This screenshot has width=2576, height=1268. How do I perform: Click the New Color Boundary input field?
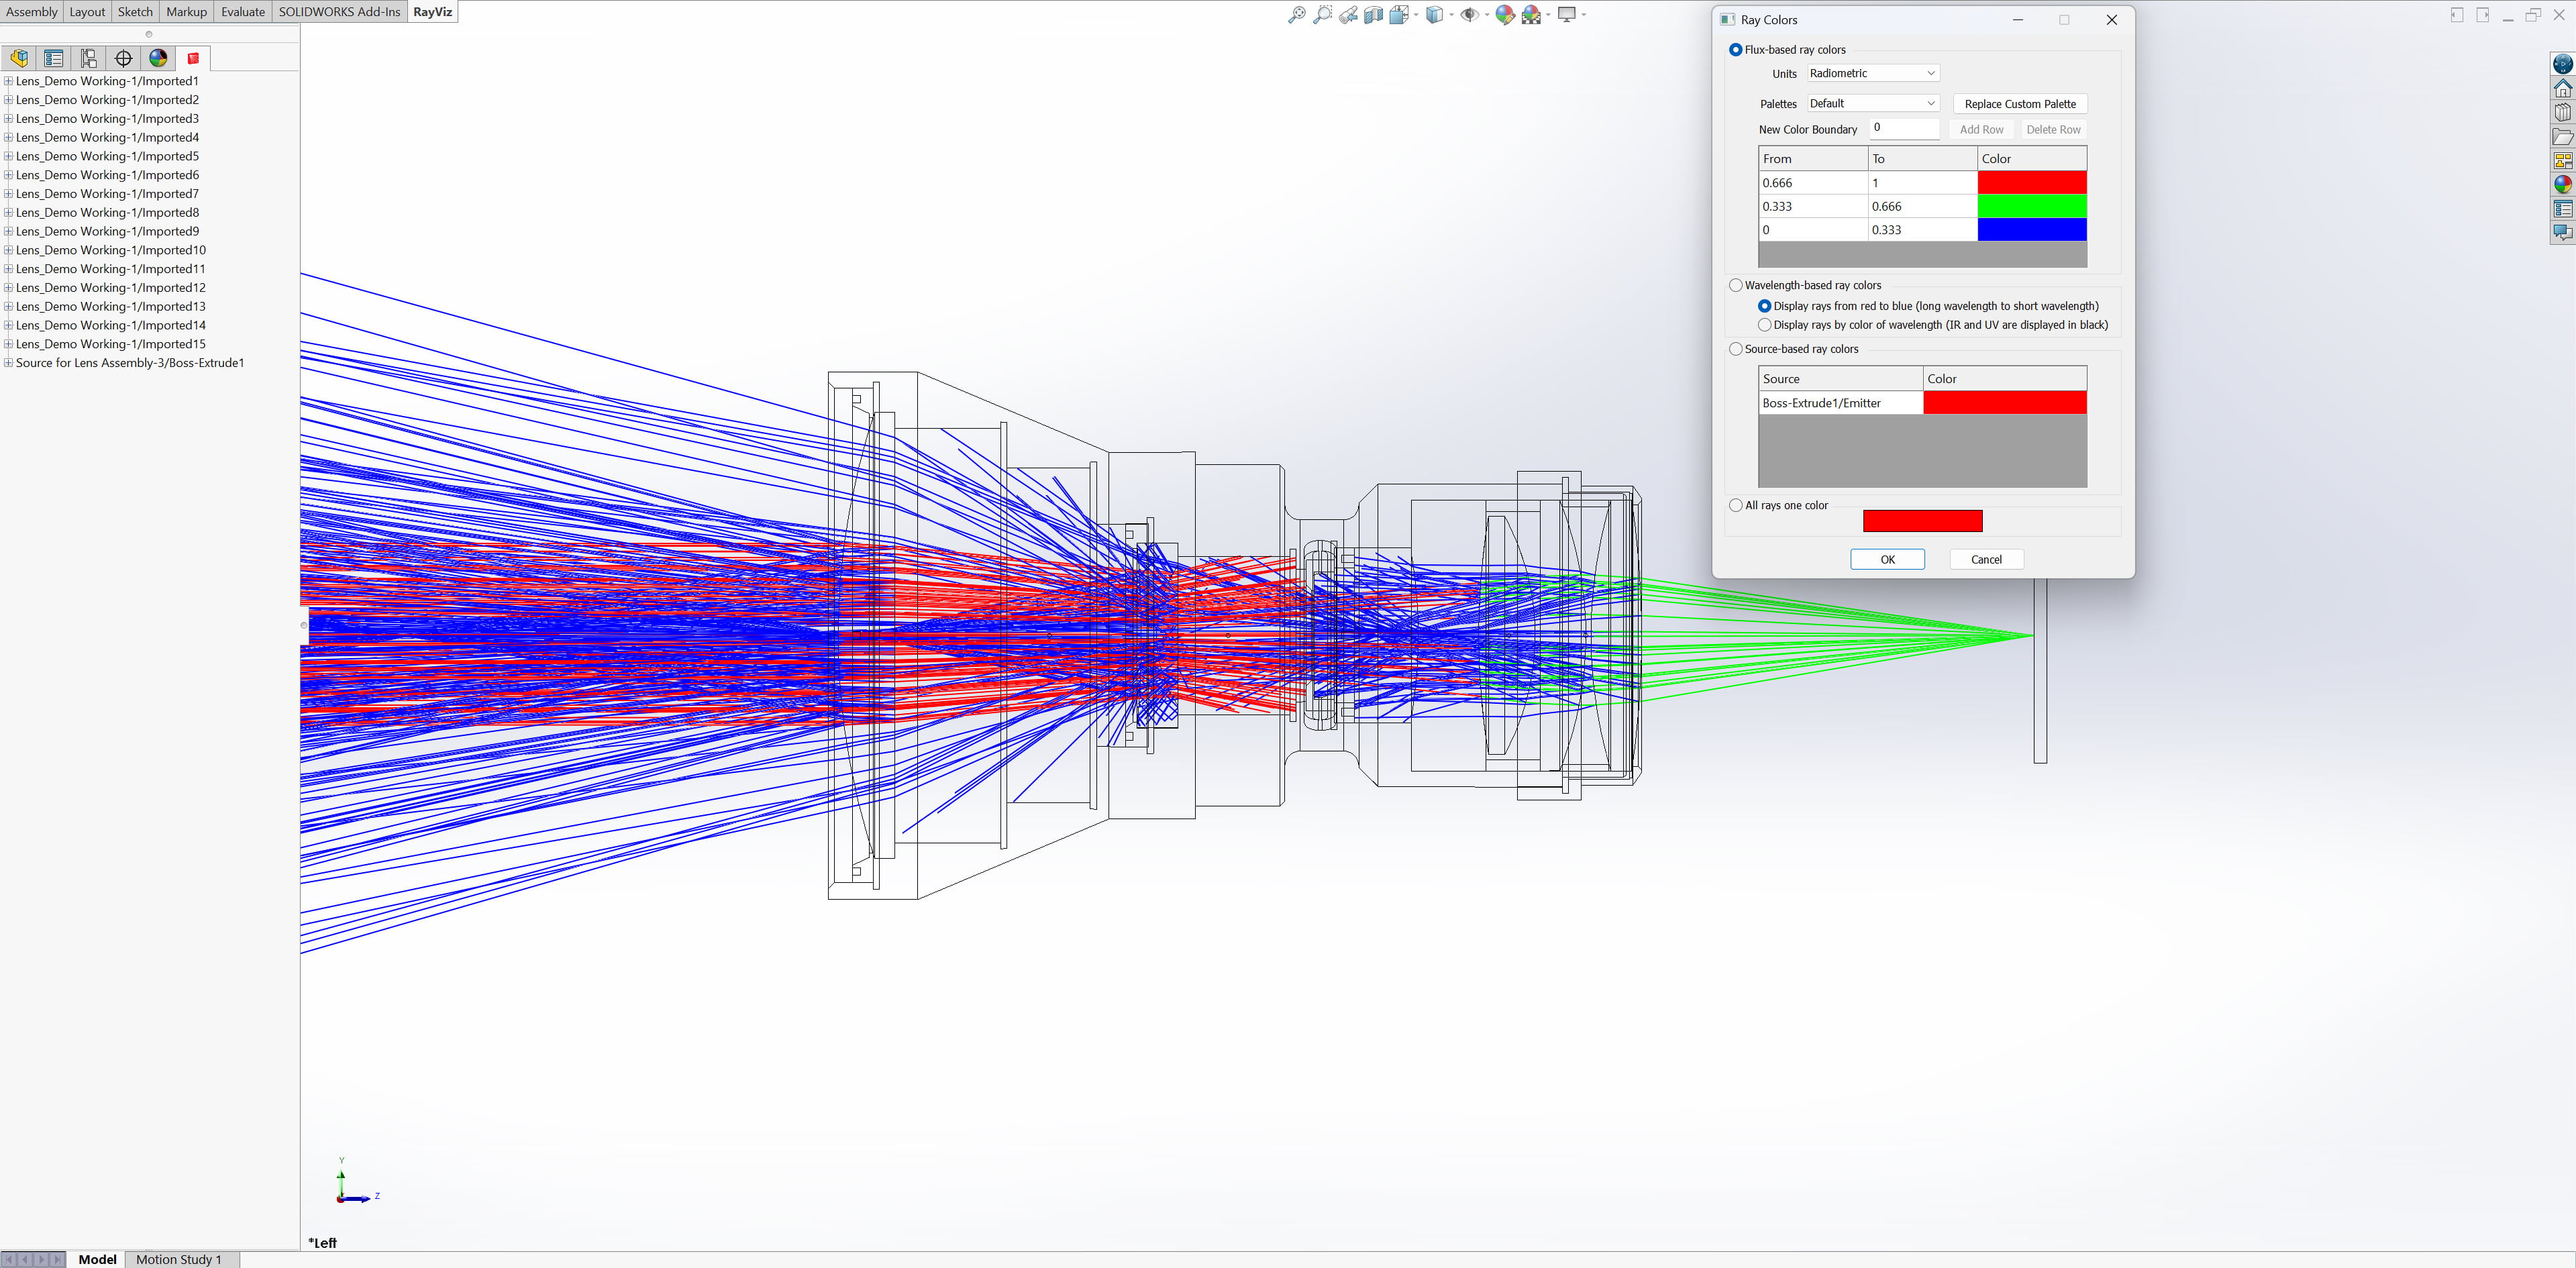pos(1905,128)
